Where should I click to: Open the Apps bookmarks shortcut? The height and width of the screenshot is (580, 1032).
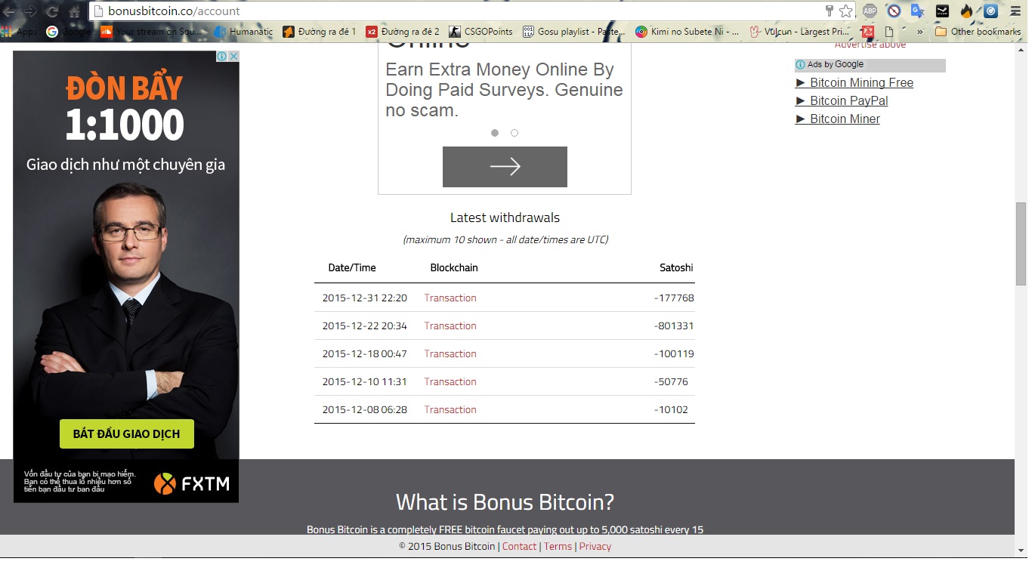pos(19,32)
